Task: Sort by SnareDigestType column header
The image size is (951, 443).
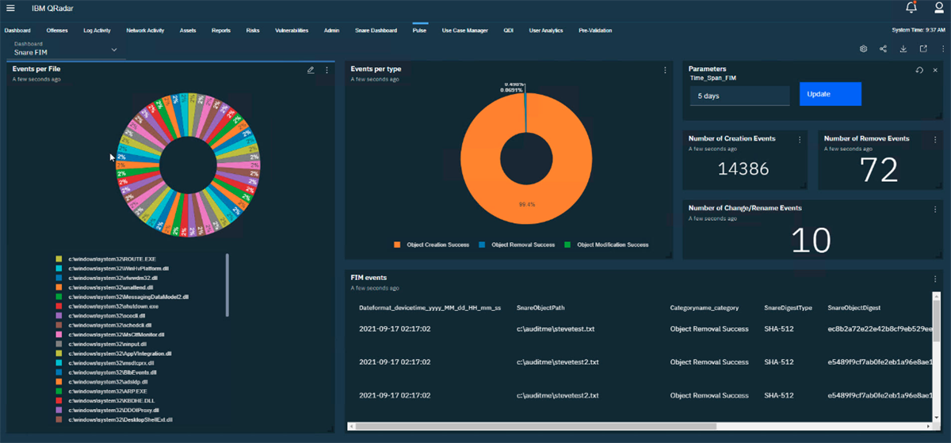Action: click(788, 307)
